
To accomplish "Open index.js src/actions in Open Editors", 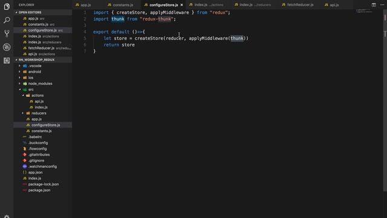I will coord(43,36).
